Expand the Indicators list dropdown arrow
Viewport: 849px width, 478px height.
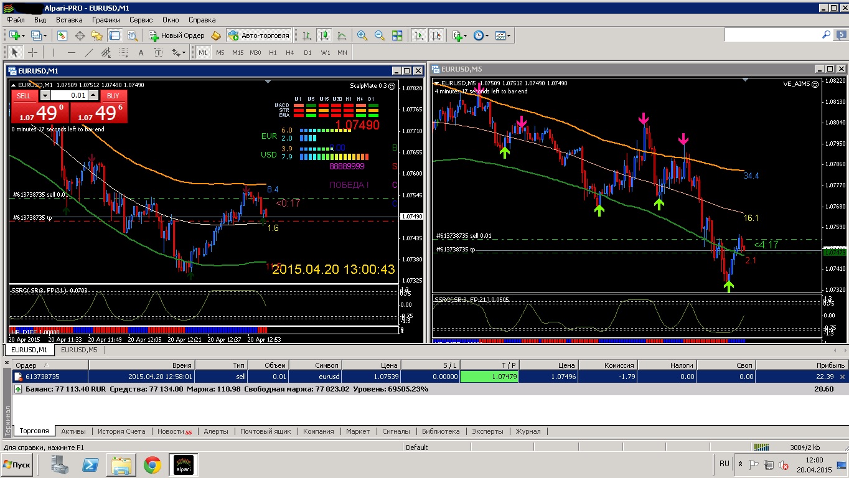point(464,35)
